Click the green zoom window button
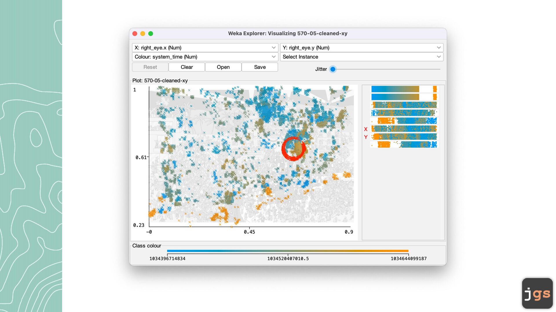Image resolution: width=556 pixels, height=312 pixels. click(151, 34)
